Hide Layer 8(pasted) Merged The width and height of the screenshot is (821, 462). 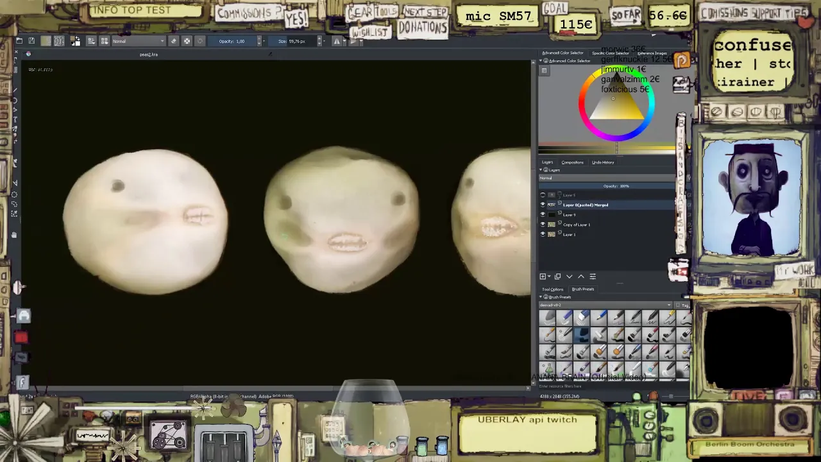tap(543, 205)
